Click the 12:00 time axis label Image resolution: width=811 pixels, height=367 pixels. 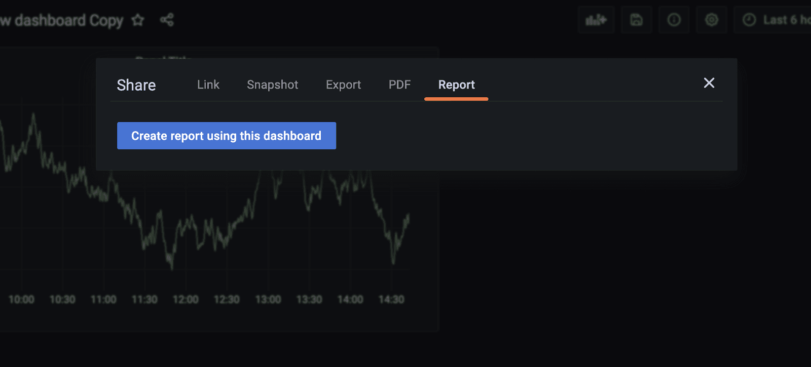click(x=186, y=300)
